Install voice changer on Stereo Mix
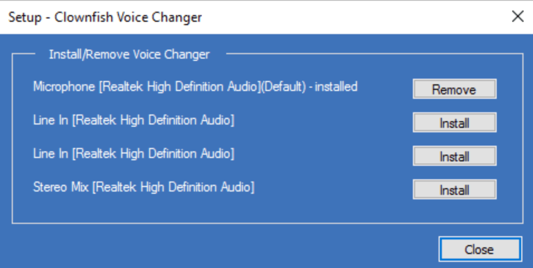 pyautogui.click(x=454, y=190)
